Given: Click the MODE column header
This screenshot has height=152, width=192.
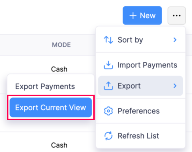Looking at the screenshot, I should click(x=61, y=45).
